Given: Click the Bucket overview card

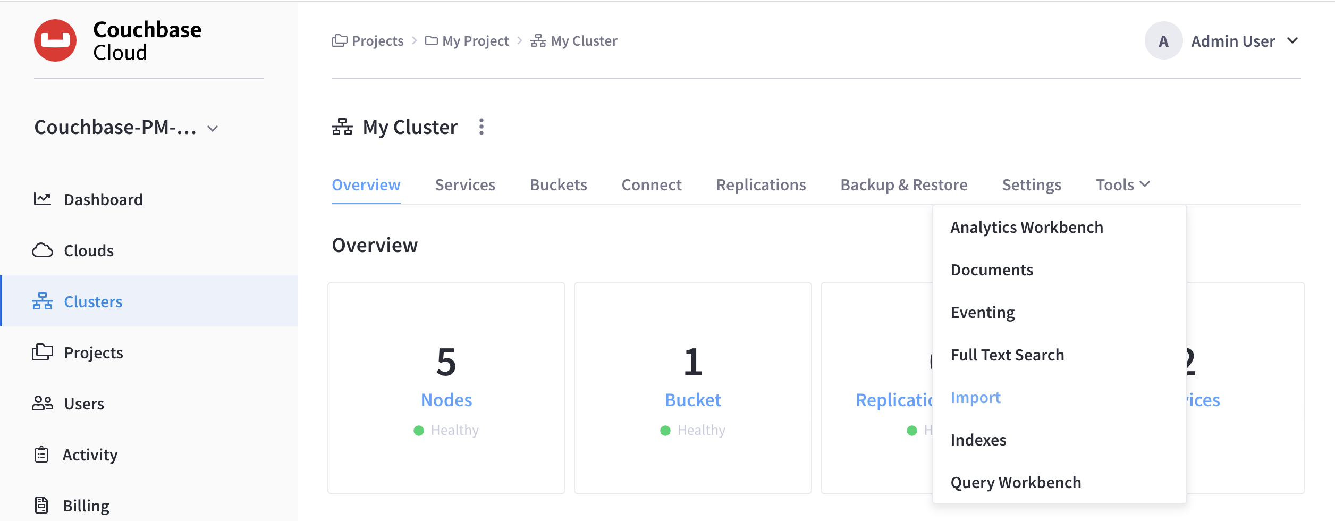Looking at the screenshot, I should 692,388.
